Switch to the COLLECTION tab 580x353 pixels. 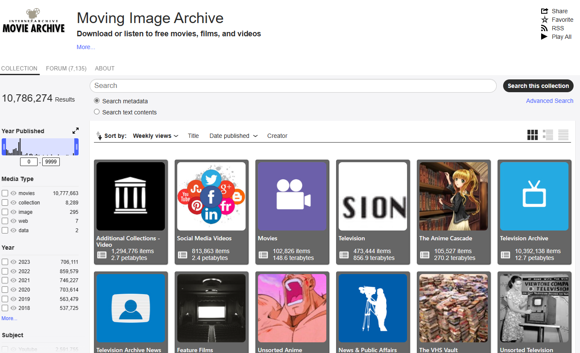(19, 68)
